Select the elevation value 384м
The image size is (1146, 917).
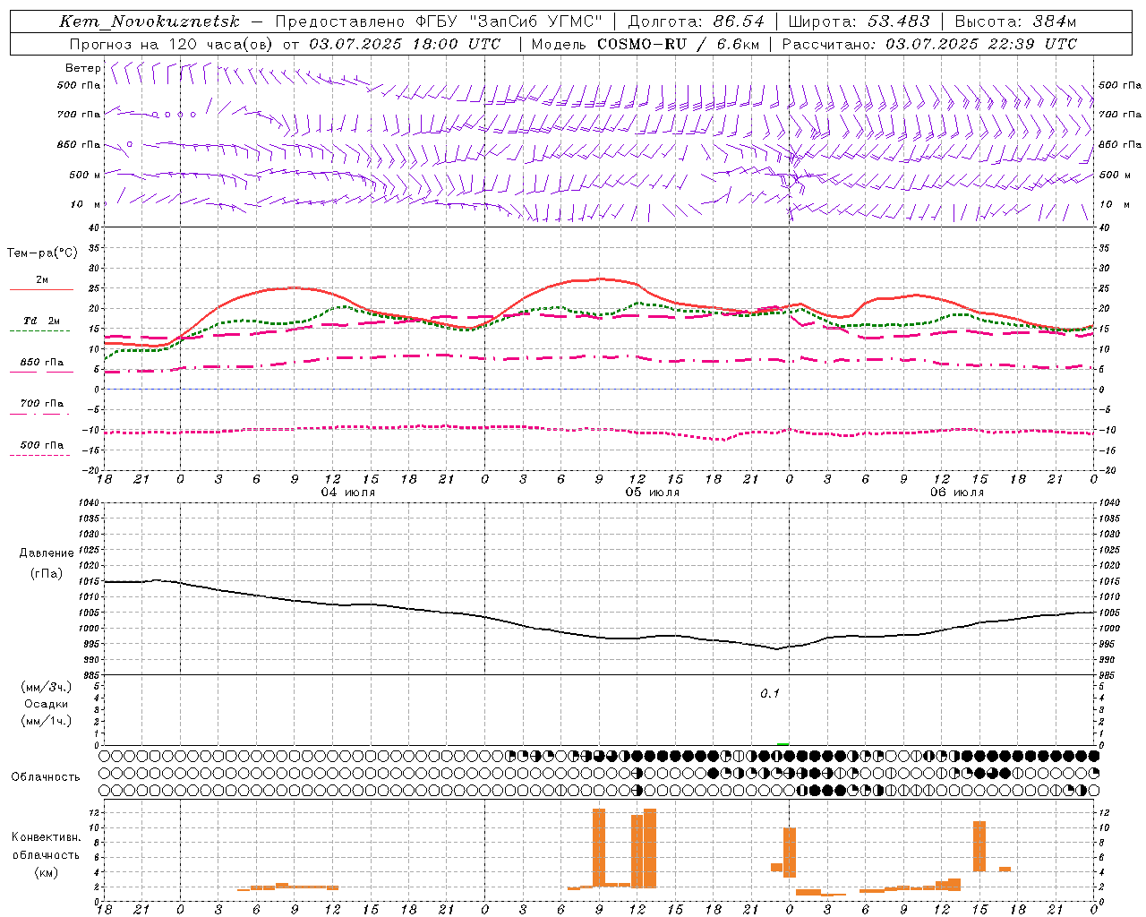click(1054, 21)
